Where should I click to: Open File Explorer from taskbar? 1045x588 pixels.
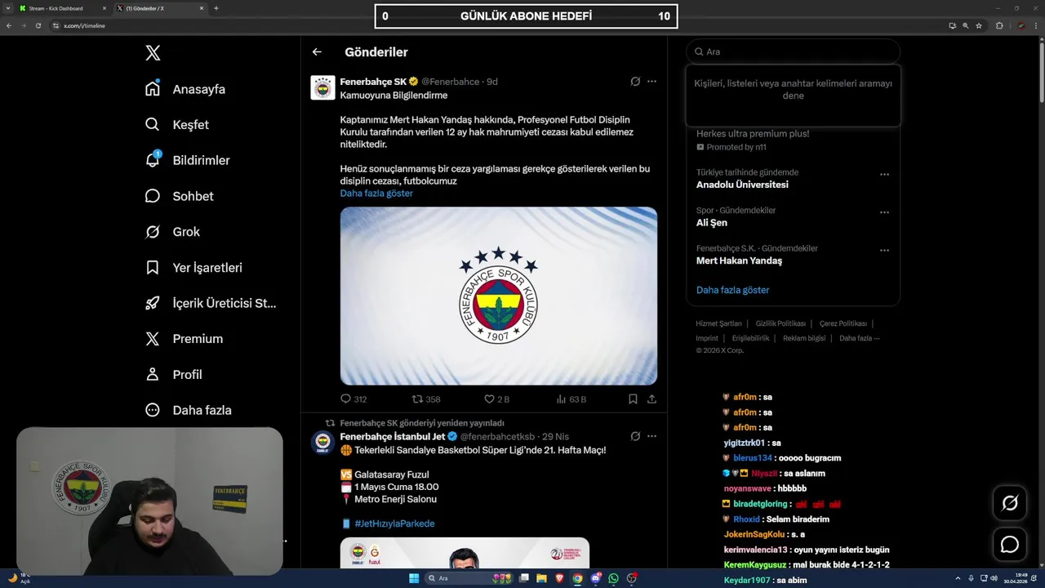[x=541, y=578]
